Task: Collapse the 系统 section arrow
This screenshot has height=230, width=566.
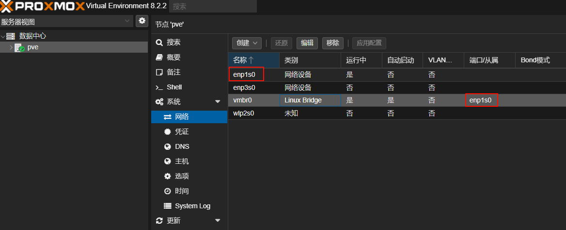Action: 218,102
